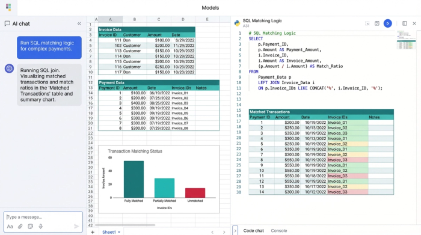Go to the previous sheet with the left arrow
The image size is (421, 235).
(212, 232)
